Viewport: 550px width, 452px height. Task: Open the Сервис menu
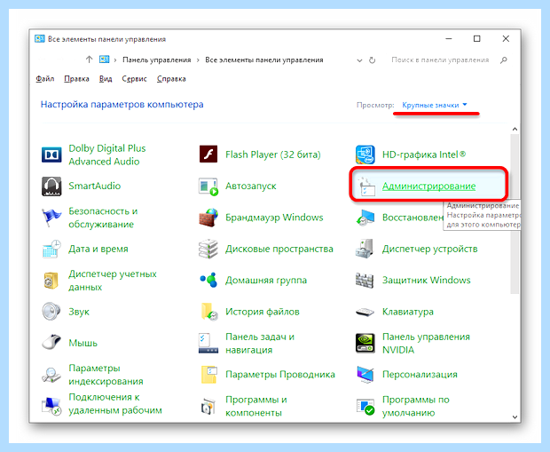click(x=134, y=79)
